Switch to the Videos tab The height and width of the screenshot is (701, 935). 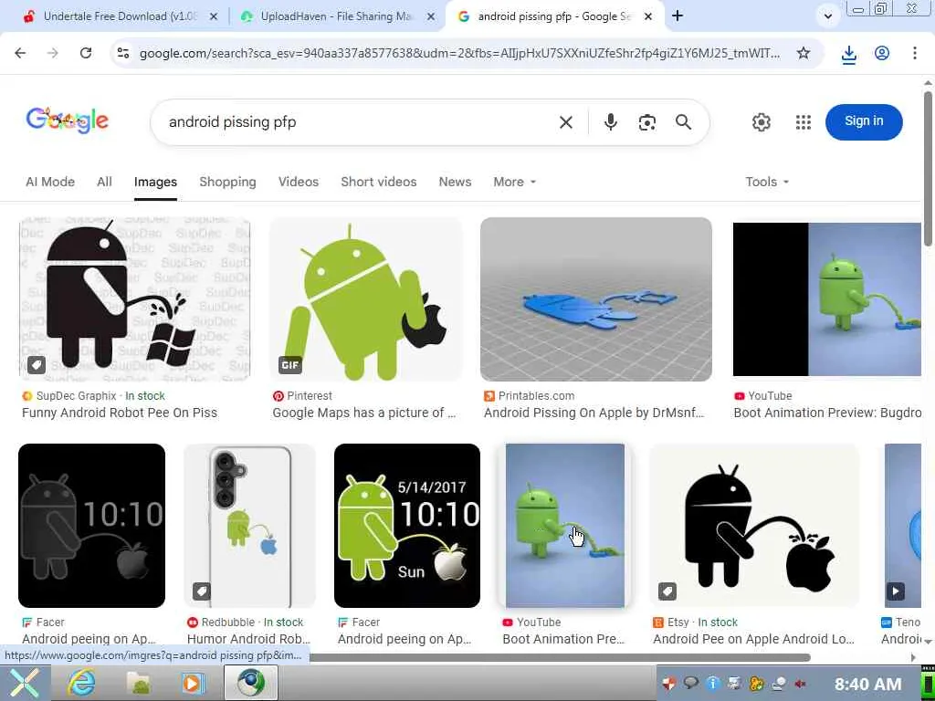click(299, 182)
